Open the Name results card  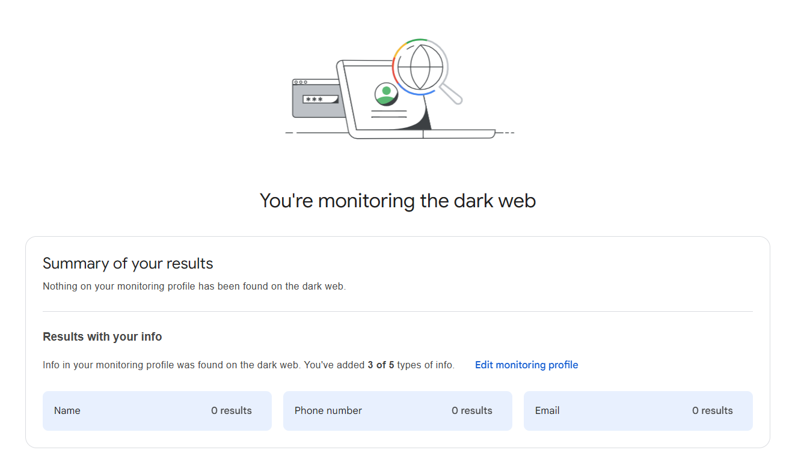point(157,411)
